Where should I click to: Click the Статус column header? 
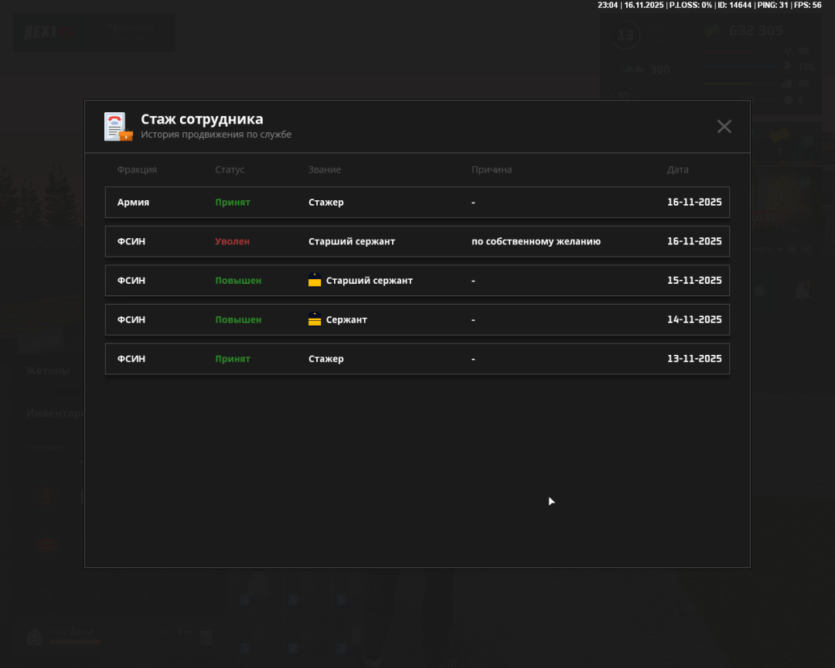(x=230, y=169)
